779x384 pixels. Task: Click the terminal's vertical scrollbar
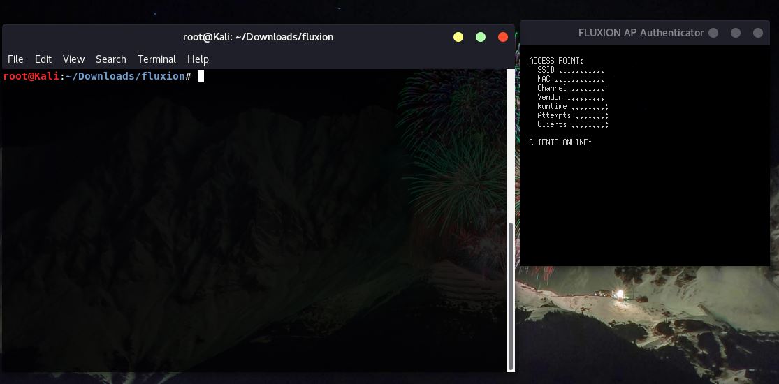pyautogui.click(x=510, y=297)
